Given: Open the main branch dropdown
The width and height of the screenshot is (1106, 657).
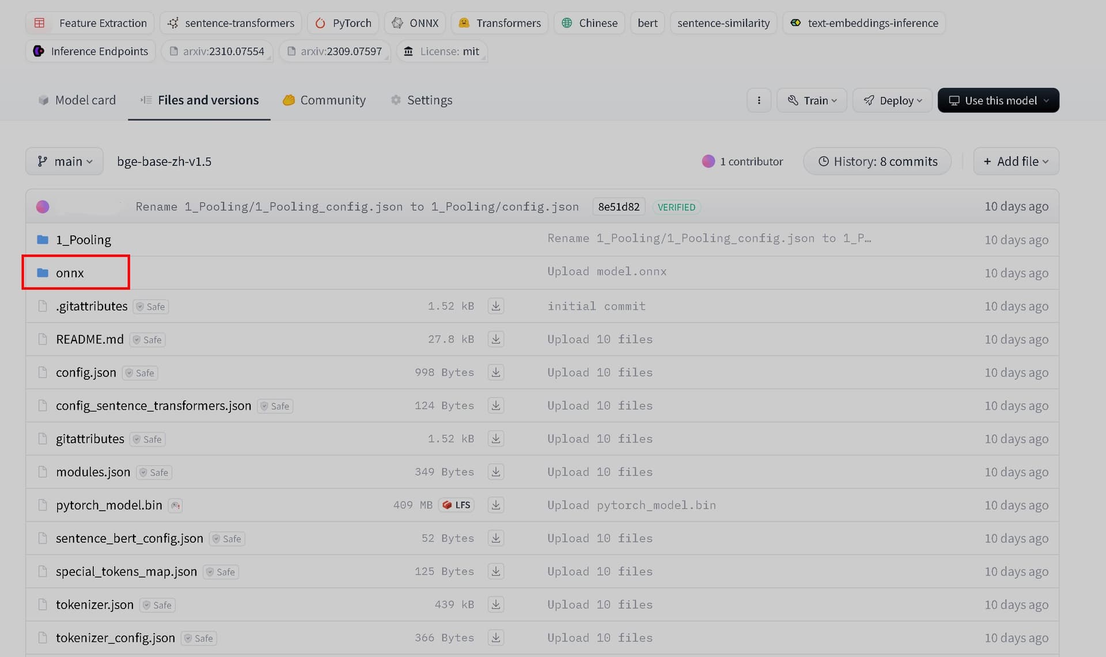Looking at the screenshot, I should pos(65,161).
